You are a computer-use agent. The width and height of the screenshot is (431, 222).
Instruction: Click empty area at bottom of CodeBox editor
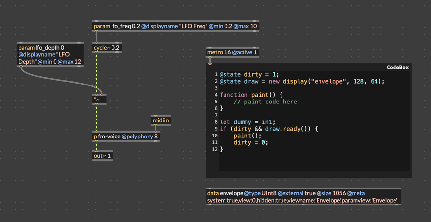tap(312, 163)
